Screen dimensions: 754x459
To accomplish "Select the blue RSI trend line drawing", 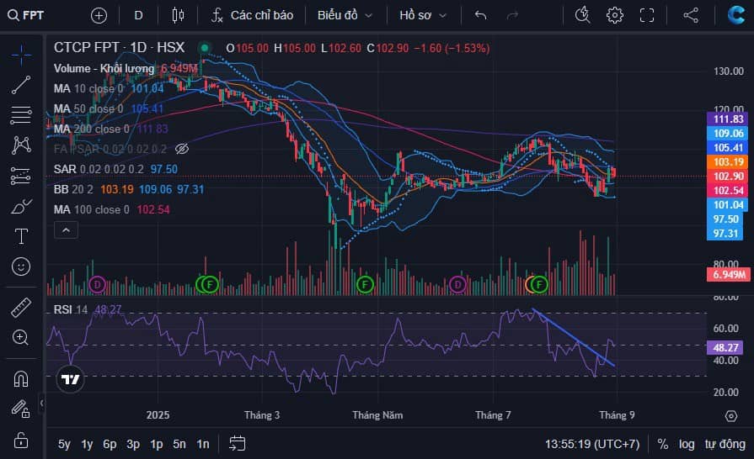I will point(573,338).
